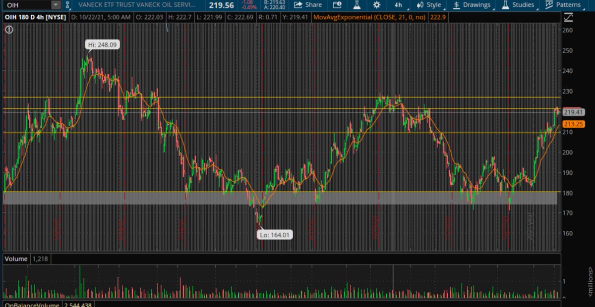This screenshot has width=595, height=307.
Task: Open the quick chart info icon beside Share
Action: pyautogui.click(x=337, y=5)
